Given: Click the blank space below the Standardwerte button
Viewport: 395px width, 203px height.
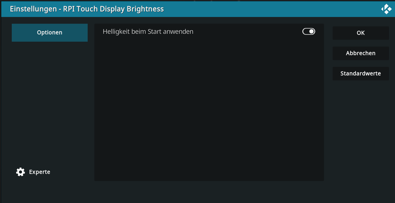Looking at the screenshot, I should point(360,125).
